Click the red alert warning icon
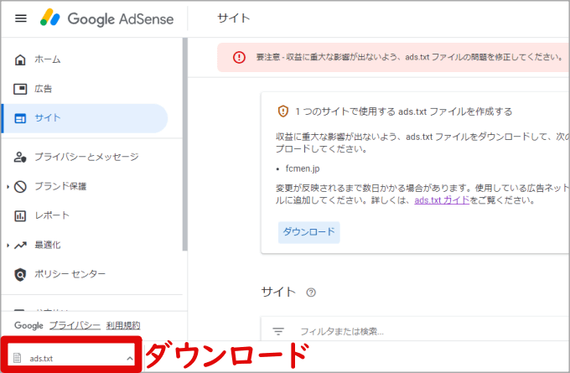570x373 pixels. pos(239,57)
